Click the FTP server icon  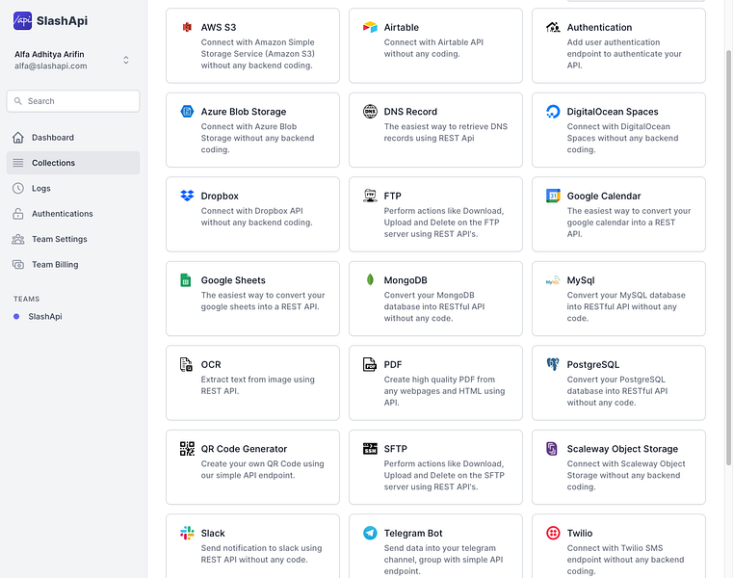(x=370, y=196)
